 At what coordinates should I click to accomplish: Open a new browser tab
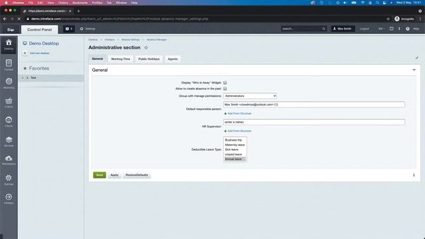(x=78, y=11)
